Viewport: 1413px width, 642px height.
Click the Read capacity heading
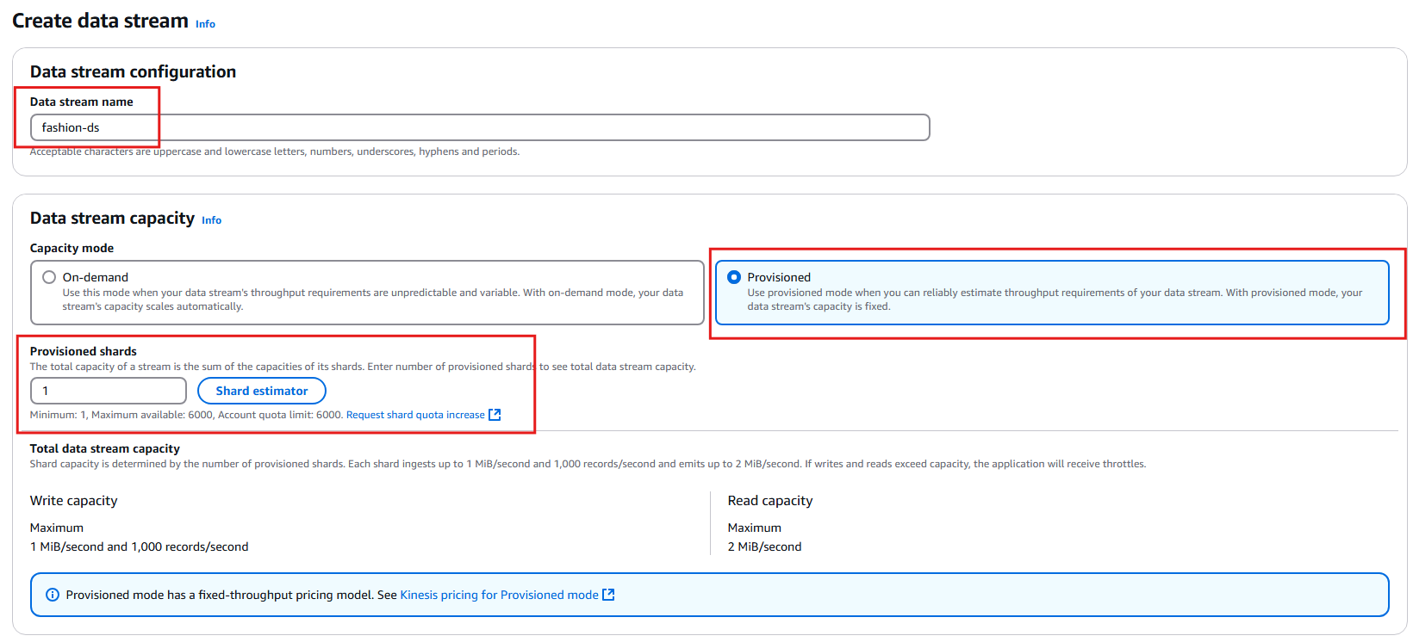coord(770,501)
